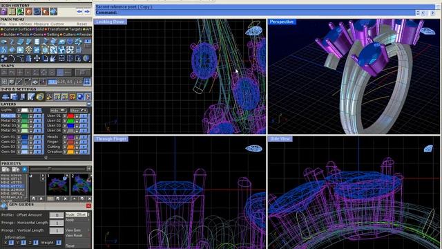The image size is (442, 249).
Task: Click the Metal 01 layer color swatch
Action: click(25, 116)
